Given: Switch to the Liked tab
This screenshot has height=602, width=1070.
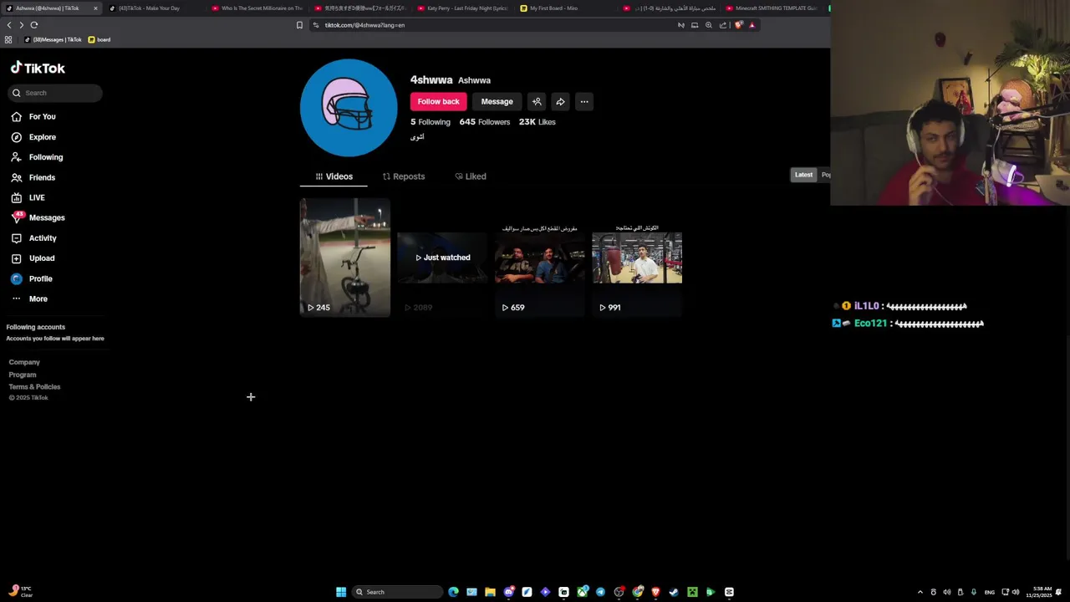Looking at the screenshot, I should coord(471,176).
